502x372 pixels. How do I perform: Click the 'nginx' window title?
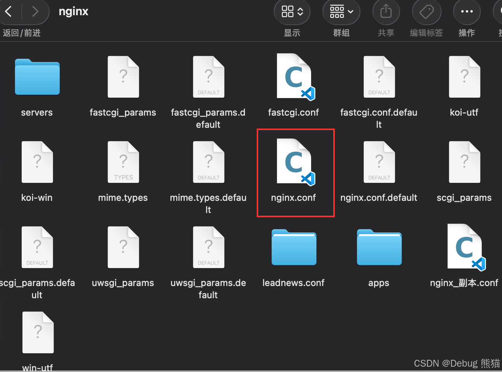click(x=74, y=11)
